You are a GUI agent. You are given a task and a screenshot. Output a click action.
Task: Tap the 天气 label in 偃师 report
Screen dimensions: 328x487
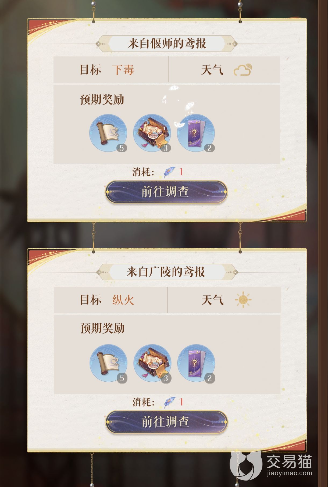click(x=212, y=70)
